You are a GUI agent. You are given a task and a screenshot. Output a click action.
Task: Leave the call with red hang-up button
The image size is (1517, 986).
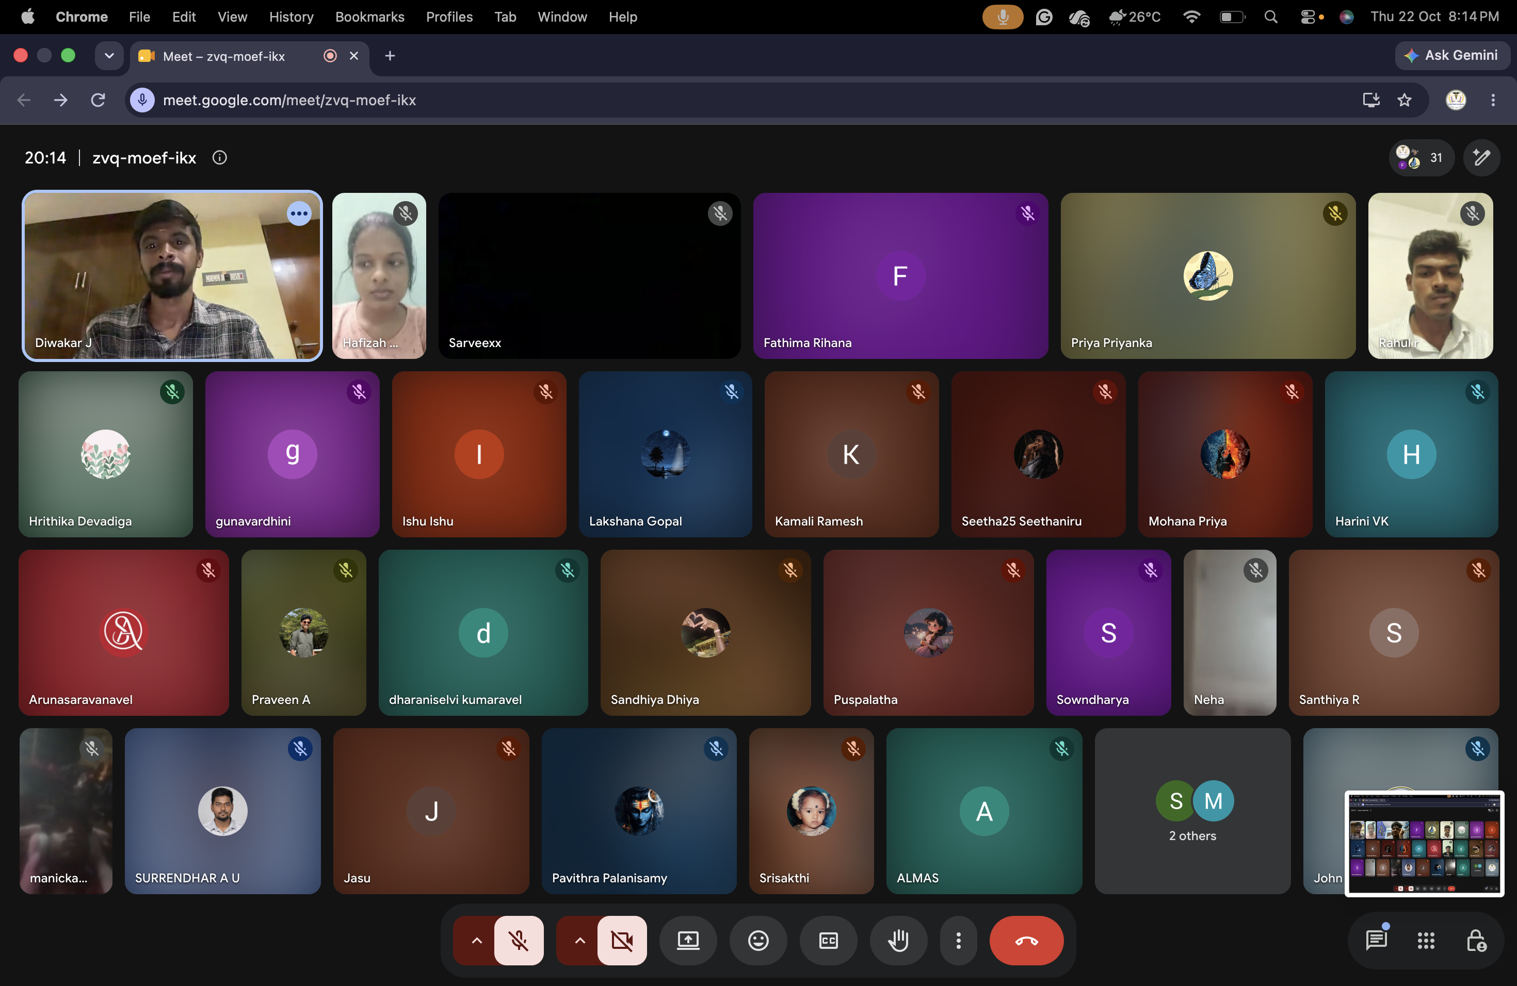click(1026, 940)
